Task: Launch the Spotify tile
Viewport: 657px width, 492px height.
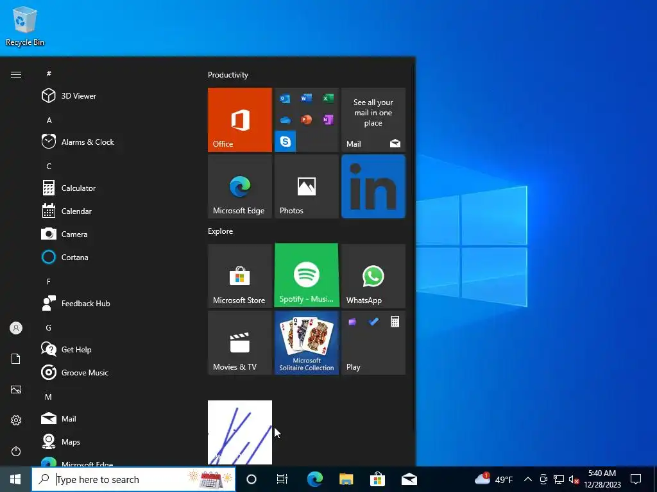Action: pyautogui.click(x=307, y=275)
